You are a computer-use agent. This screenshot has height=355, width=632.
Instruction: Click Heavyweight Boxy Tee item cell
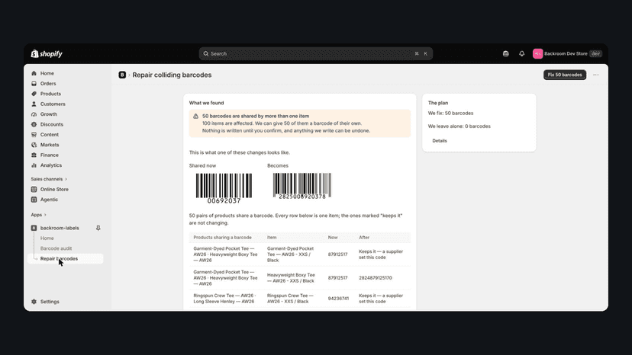point(291,278)
